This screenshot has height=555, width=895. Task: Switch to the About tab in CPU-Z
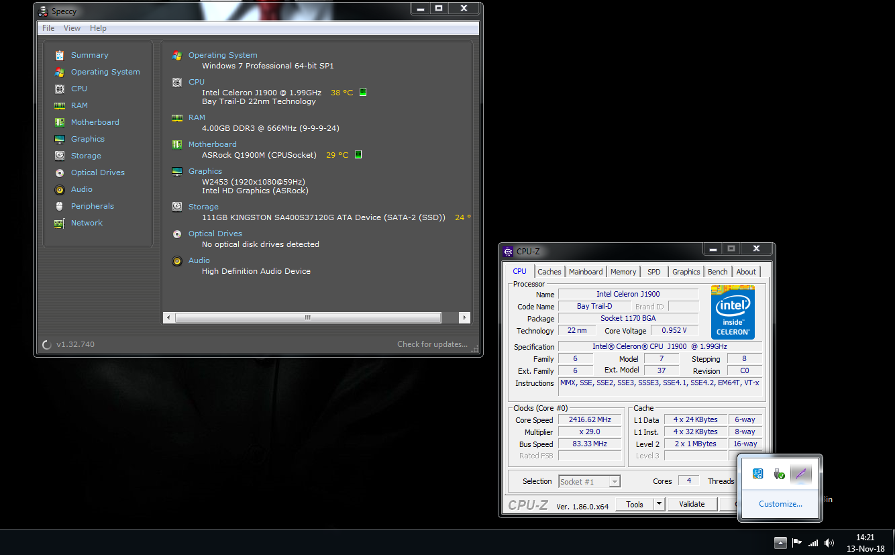pos(746,272)
